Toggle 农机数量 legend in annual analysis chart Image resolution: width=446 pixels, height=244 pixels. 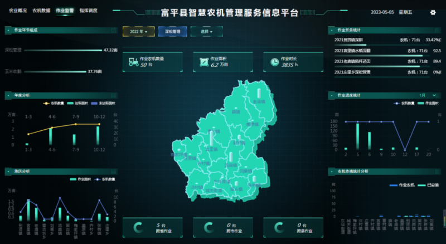point(55,103)
